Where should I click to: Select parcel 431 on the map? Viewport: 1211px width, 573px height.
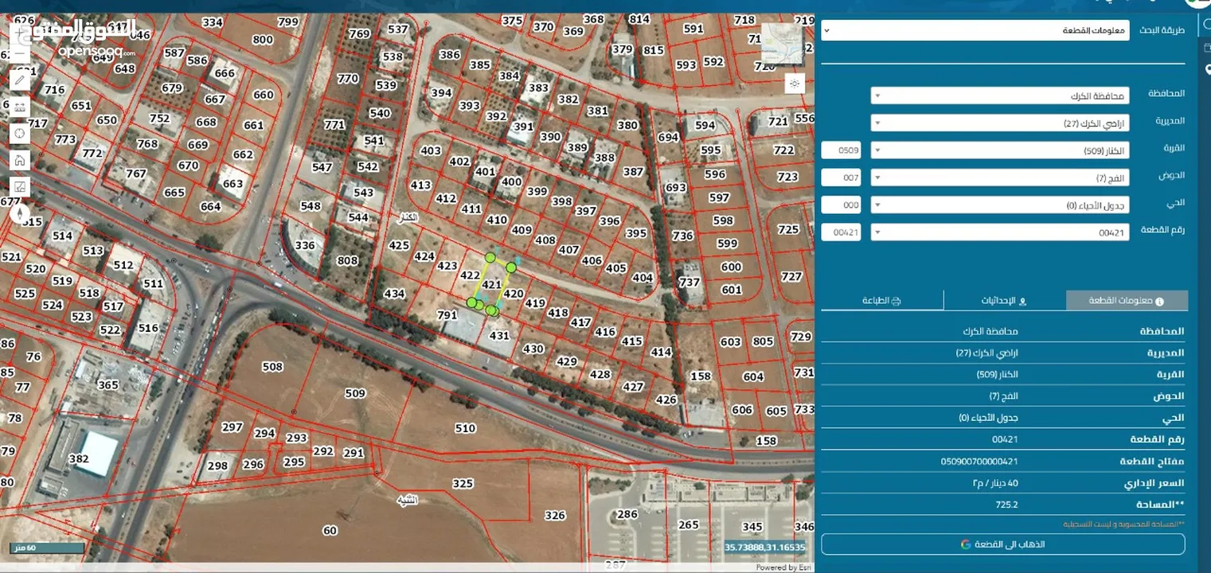point(499,336)
